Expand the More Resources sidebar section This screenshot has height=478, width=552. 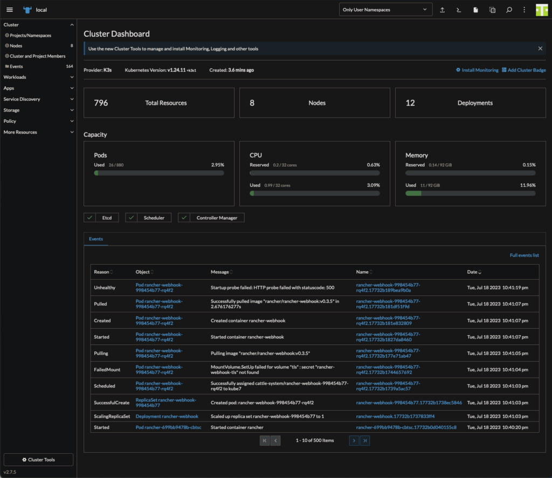(x=38, y=132)
